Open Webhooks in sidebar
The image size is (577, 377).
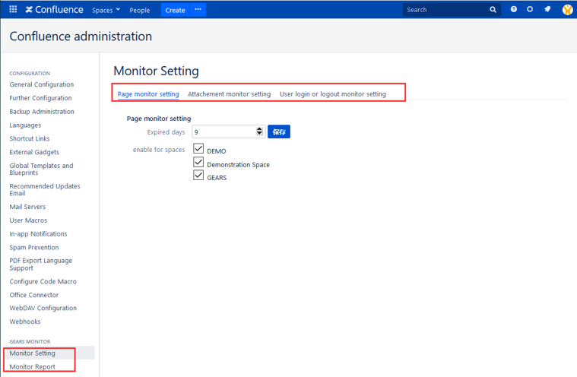click(x=25, y=322)
